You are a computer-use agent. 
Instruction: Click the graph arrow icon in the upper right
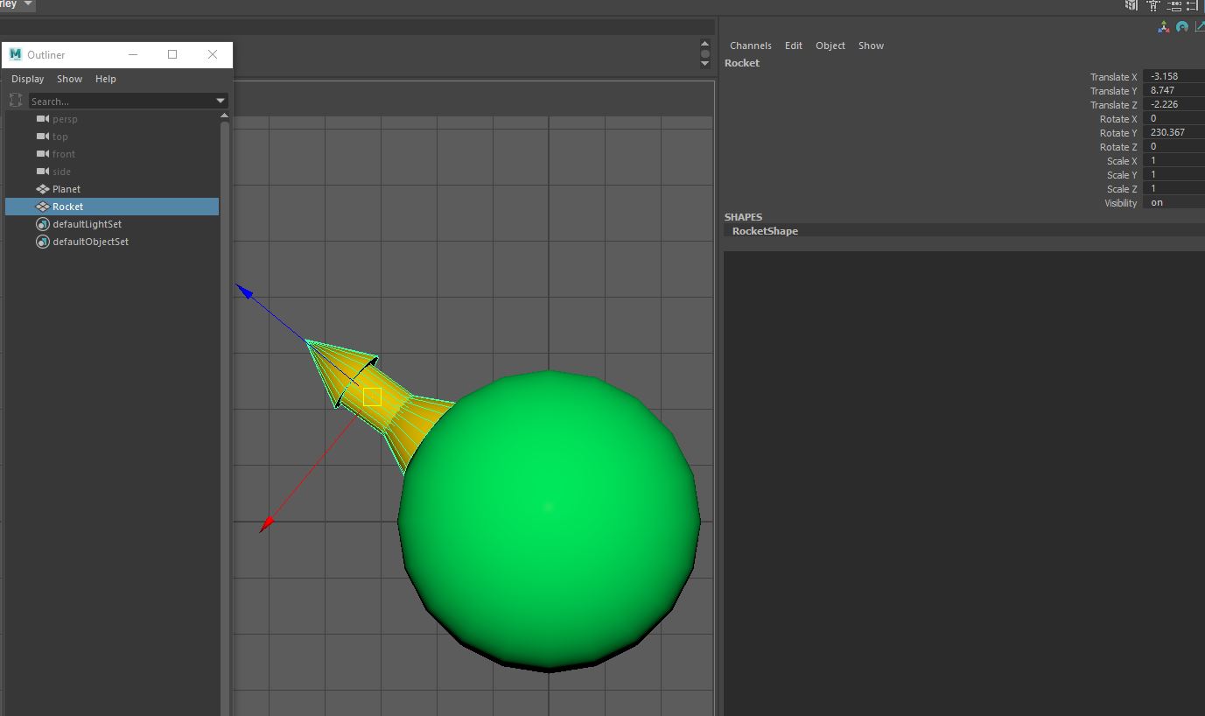pos(1199,26)
